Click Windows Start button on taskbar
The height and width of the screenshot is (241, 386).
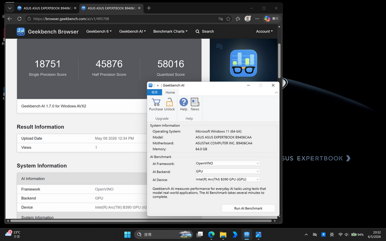[x=127, y=235]
